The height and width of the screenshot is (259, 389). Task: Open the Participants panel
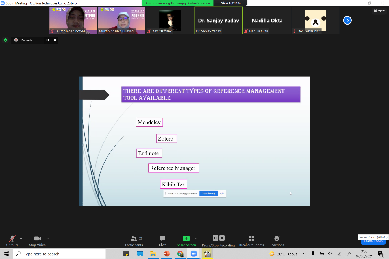134,241
